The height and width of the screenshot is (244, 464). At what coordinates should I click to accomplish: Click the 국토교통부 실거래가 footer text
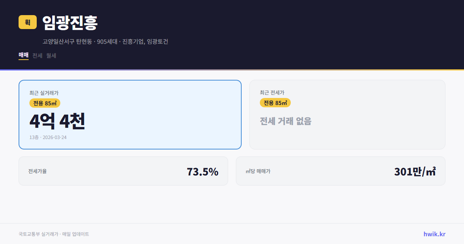click(x=53, y=234)
